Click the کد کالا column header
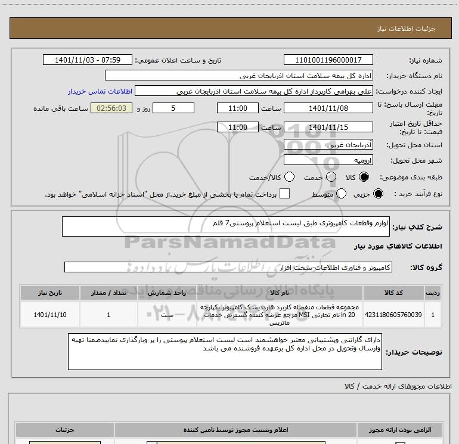Image resolution: width=459 pixels, height=444 pixels. (393, 293)
